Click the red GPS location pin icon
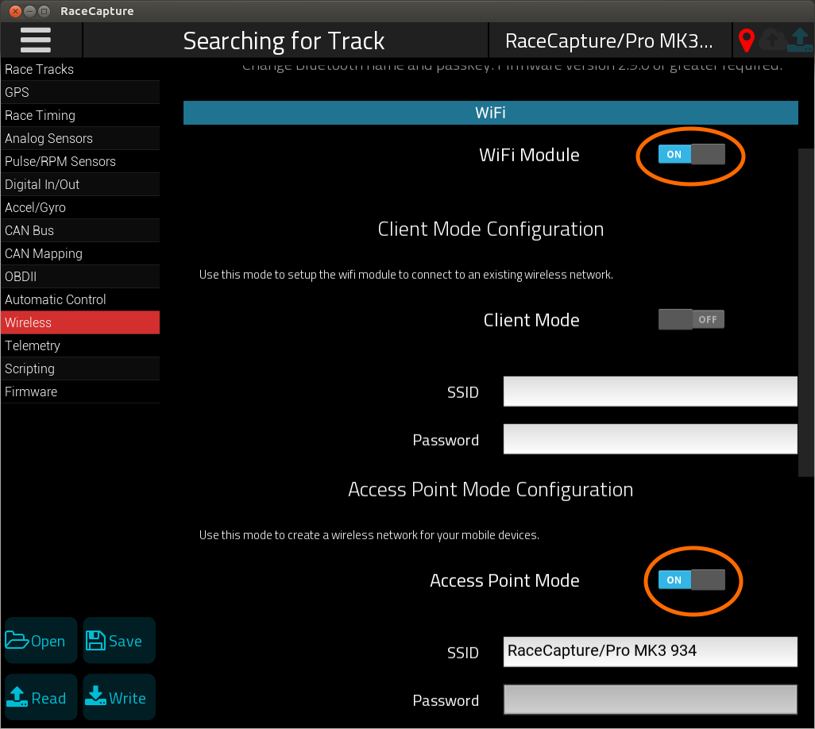The height and width of the screenshot is (729, 815). (747, 40)
